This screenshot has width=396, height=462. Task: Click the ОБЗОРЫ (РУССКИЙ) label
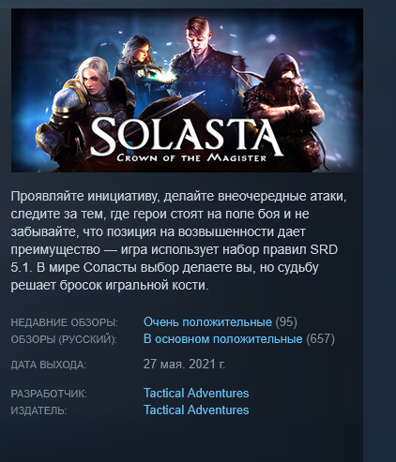click(64, 339)
